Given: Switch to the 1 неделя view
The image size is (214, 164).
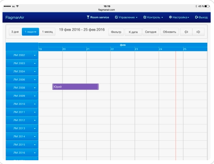Looking at the screenshot, I should [x=30, y=32].
